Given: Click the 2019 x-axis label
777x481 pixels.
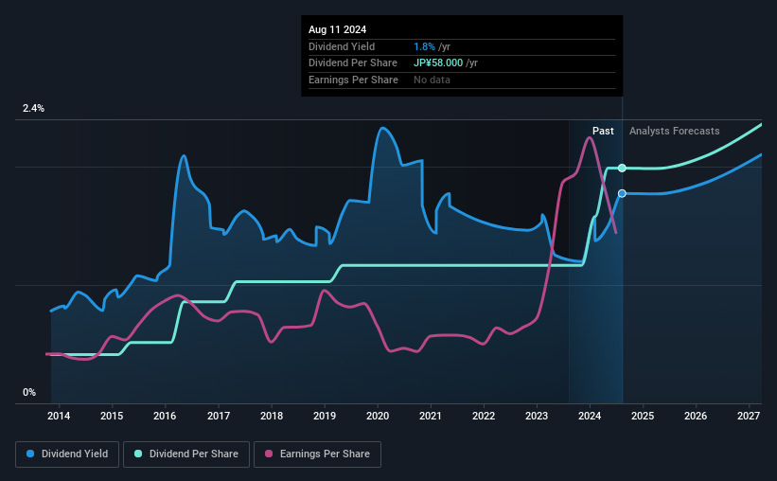Looking at the screenshot, I should (324, 416).
